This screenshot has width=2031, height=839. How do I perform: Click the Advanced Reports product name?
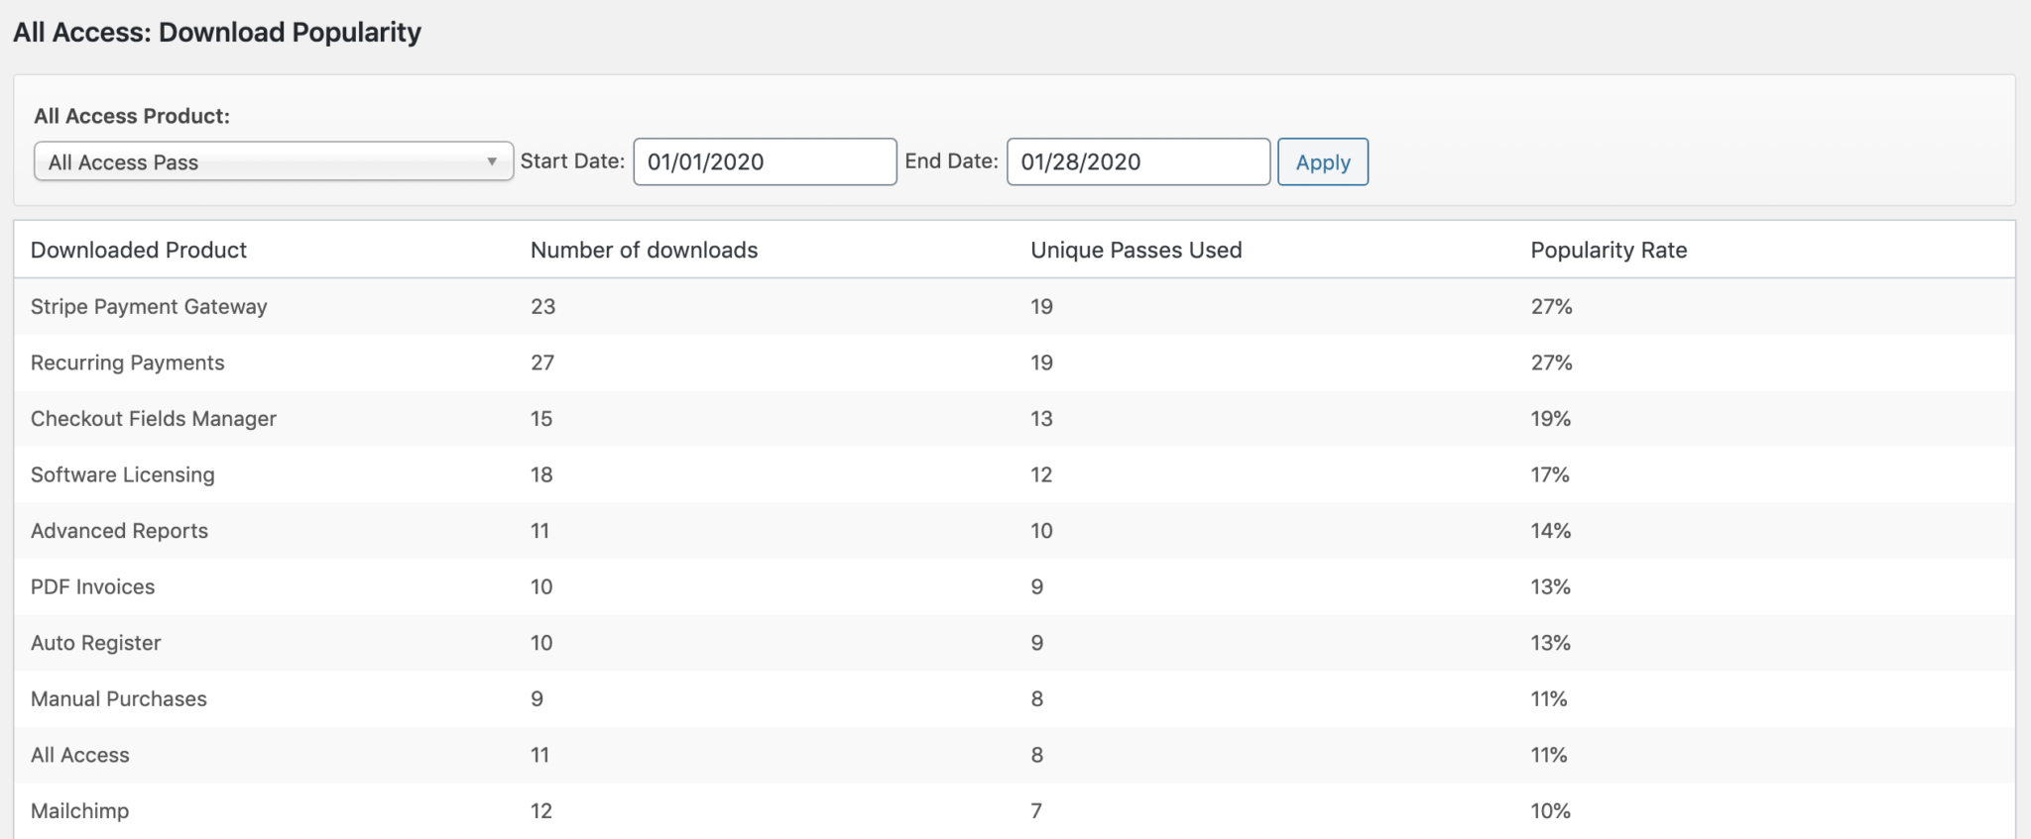click(120, 530)
